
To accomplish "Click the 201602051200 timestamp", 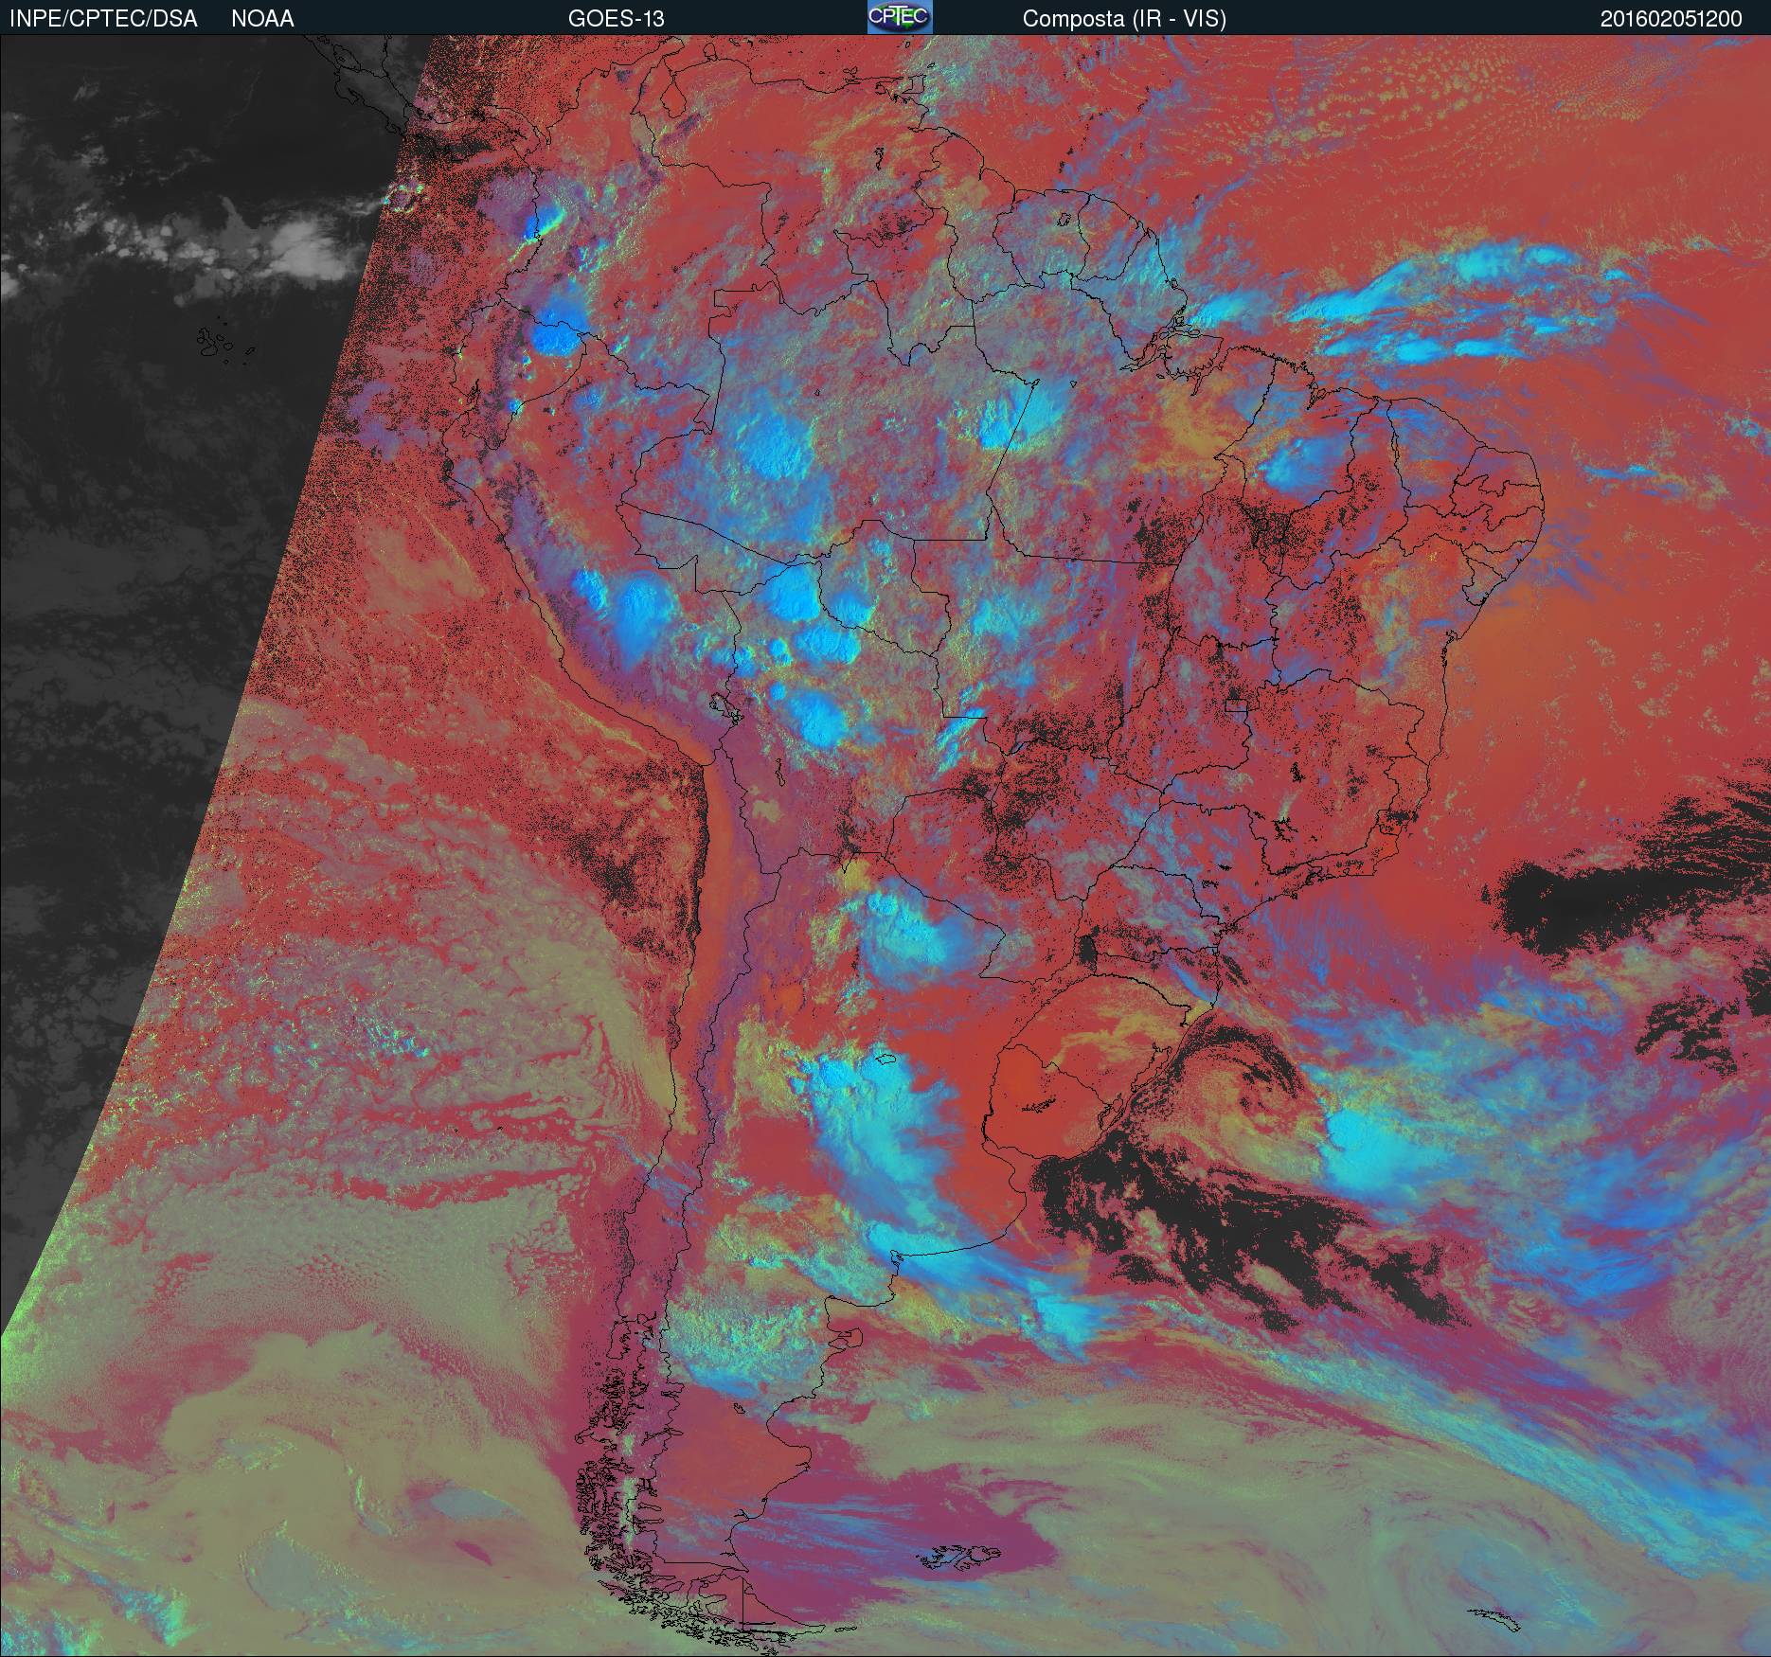I will [1672, 19].
